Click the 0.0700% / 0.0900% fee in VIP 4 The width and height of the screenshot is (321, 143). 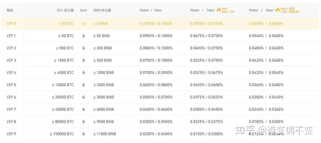(x=156, y=72)
